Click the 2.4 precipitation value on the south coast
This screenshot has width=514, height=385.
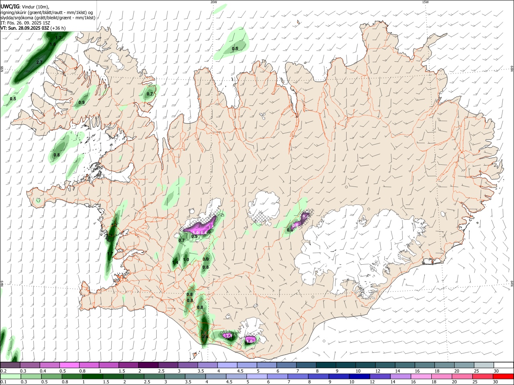click(205, 337)
